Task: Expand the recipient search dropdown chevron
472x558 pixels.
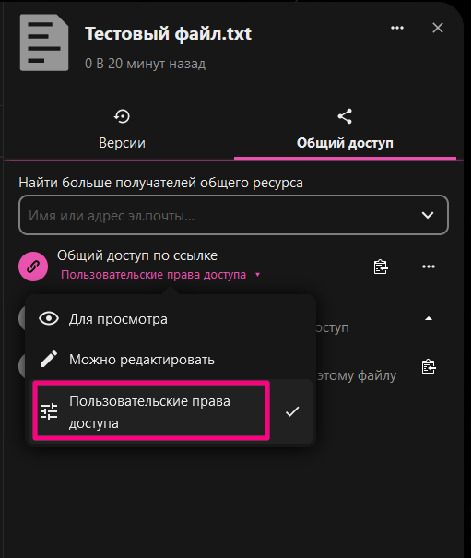Action: click(427, 215)
